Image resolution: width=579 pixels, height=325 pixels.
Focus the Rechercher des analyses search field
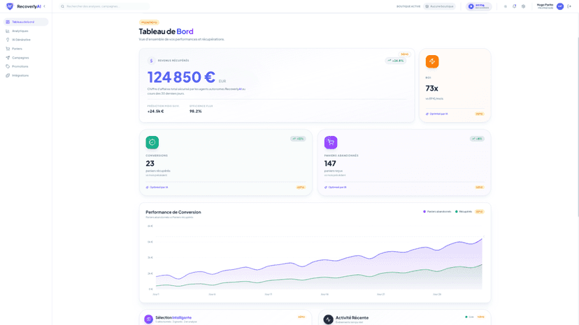pyautogui.click(x=104, y=6)
